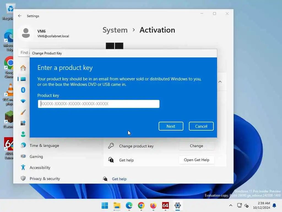Image resolution: width=282 pixels, height=212 pixels.
Task: Select AIDA64 Extreme desktop shortcut
Action: [x=9, y=148]
